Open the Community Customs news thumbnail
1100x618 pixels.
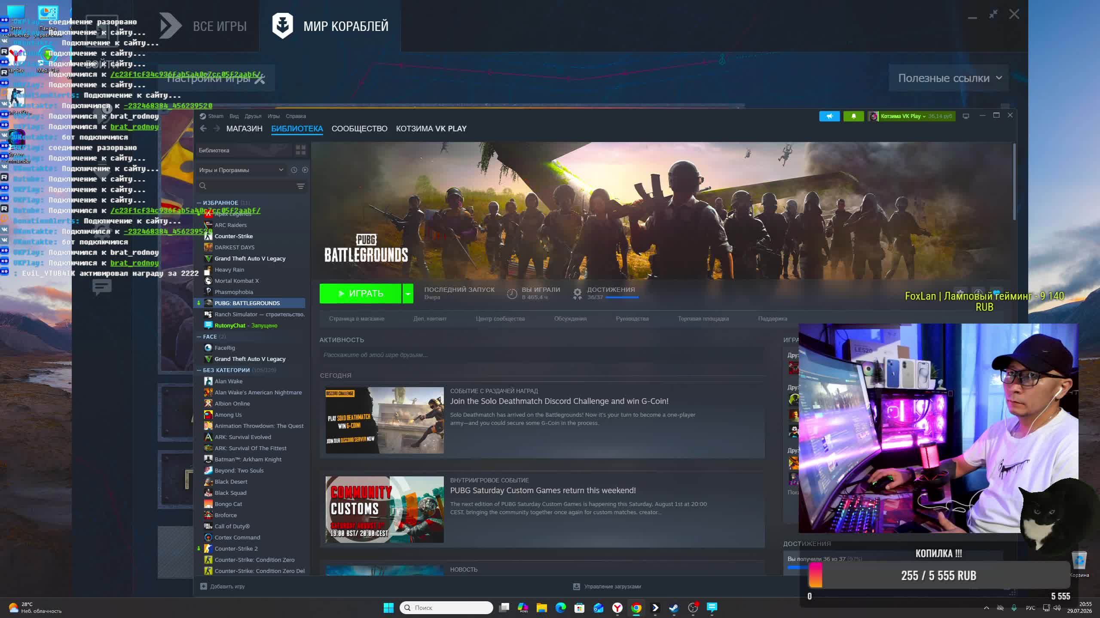385,509
